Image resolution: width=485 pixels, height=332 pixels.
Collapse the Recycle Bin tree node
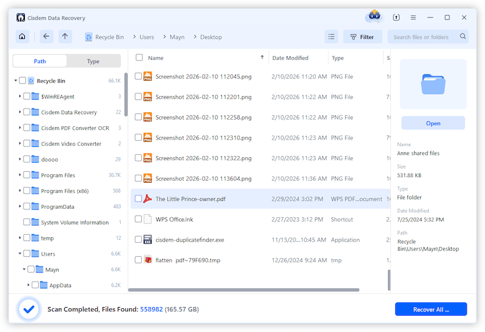pyautogui.click(x=16, y=81)
